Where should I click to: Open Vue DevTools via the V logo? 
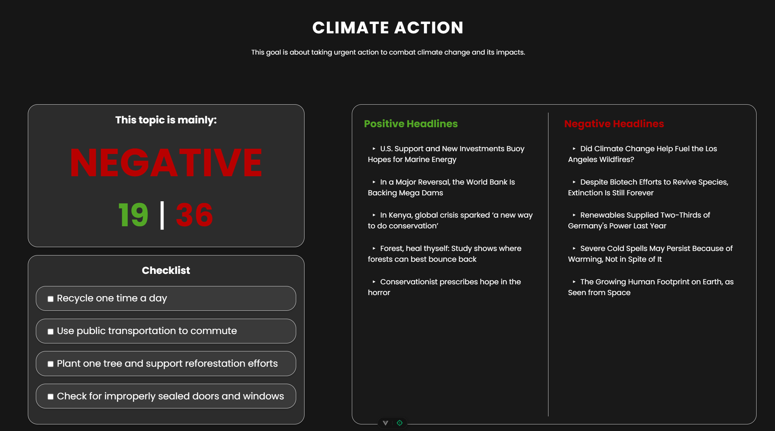[385, 423]
